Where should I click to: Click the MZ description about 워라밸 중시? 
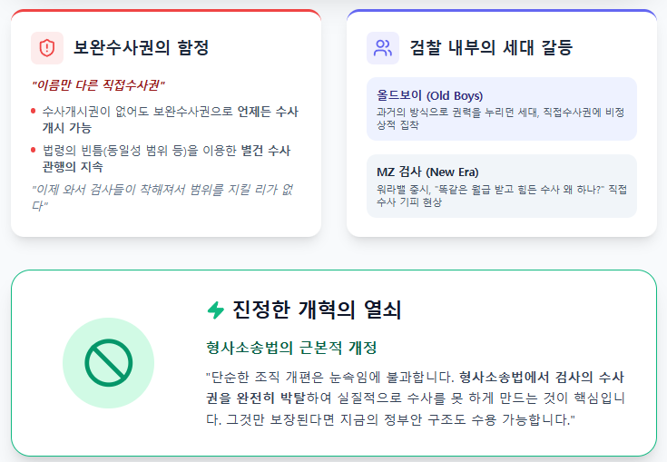click(x=501, y=194)
